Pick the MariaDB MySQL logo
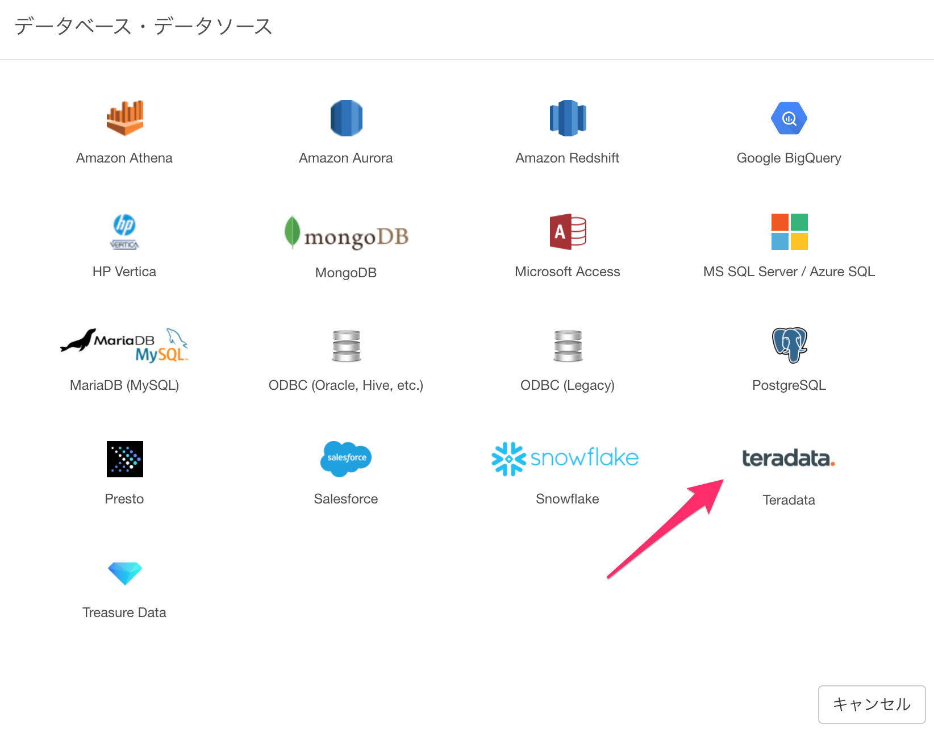 tap(124, 345)
